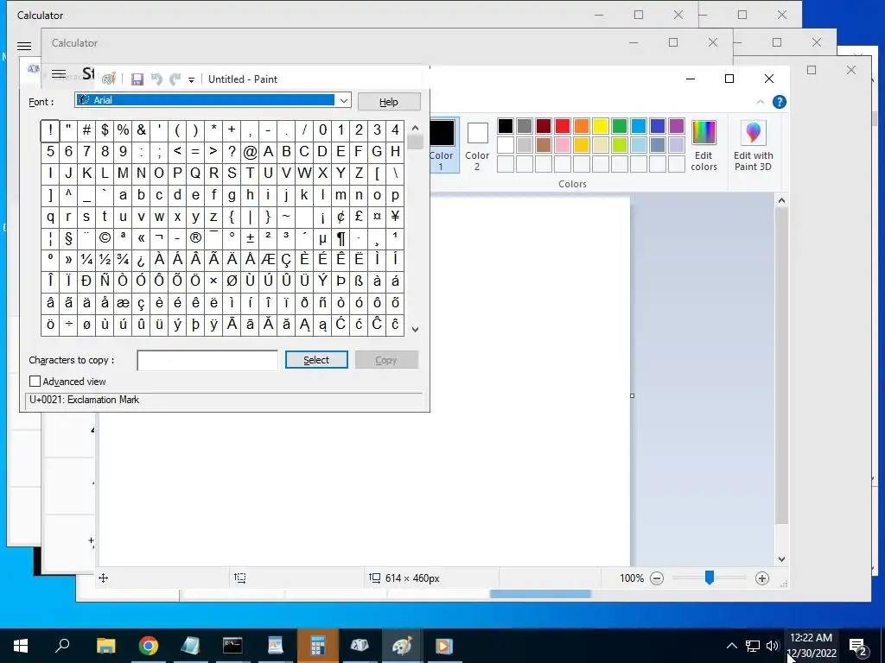
Task: Pick the yellow color swatch
Action: pyautogui.click(x=601, y=126)
